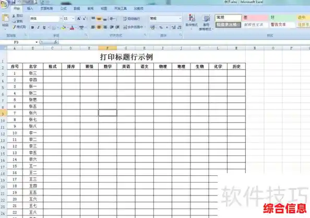Viewport: 310px width, 218px height.
Task: Set top vertical alignment
Action: tap(93, 19)
